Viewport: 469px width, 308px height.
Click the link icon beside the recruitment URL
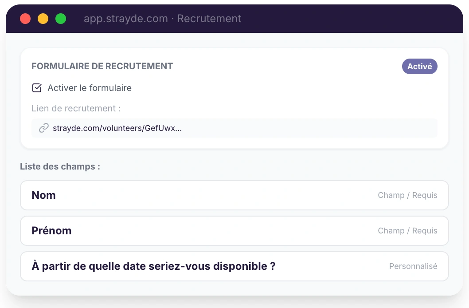click(43, 128)
